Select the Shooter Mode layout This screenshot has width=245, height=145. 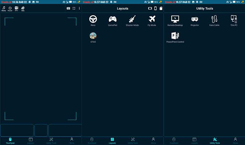(x=132, y=21)
